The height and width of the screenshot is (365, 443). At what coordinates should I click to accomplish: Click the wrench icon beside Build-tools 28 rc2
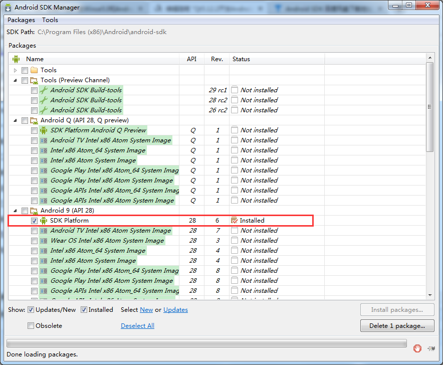coord(44,100)
